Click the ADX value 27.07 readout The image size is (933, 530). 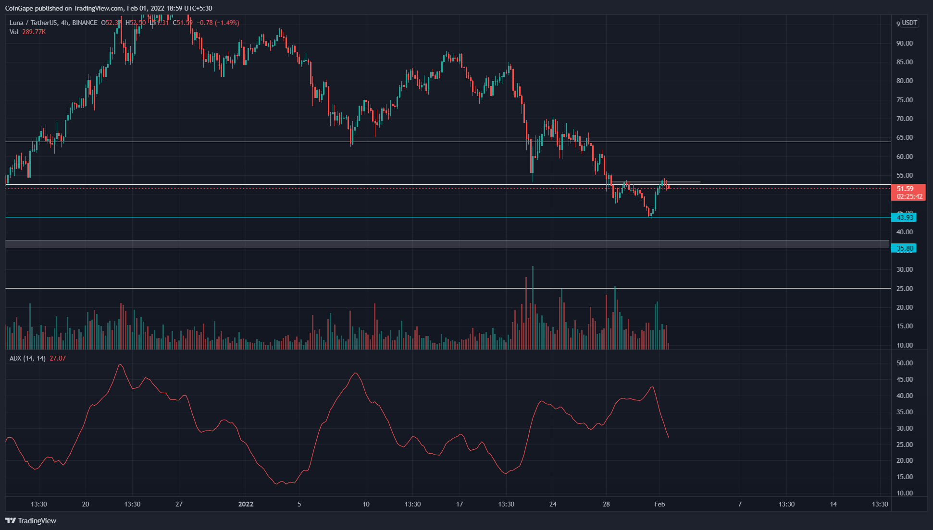(58, 358)
